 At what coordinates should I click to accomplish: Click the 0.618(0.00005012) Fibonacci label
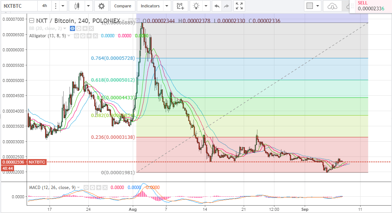(x=113, y=80)
